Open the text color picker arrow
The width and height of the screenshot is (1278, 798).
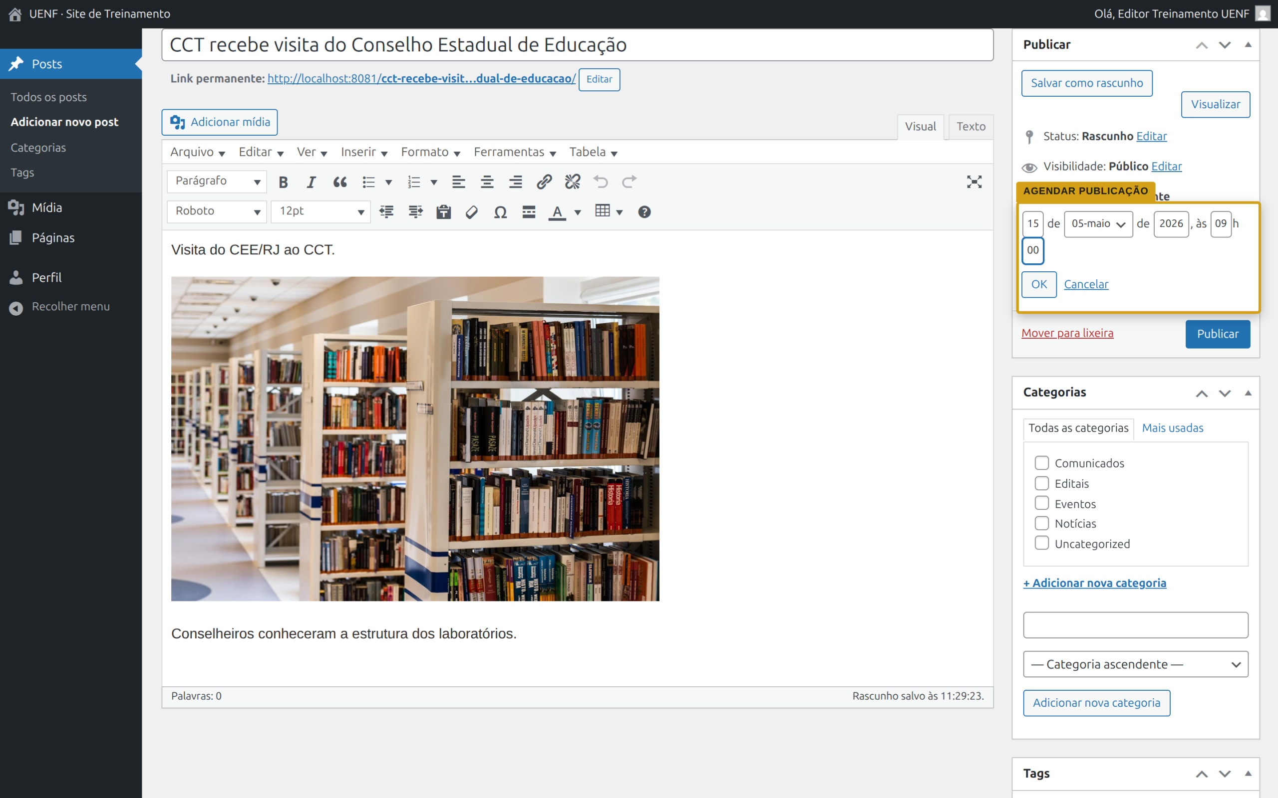[578, 212]
